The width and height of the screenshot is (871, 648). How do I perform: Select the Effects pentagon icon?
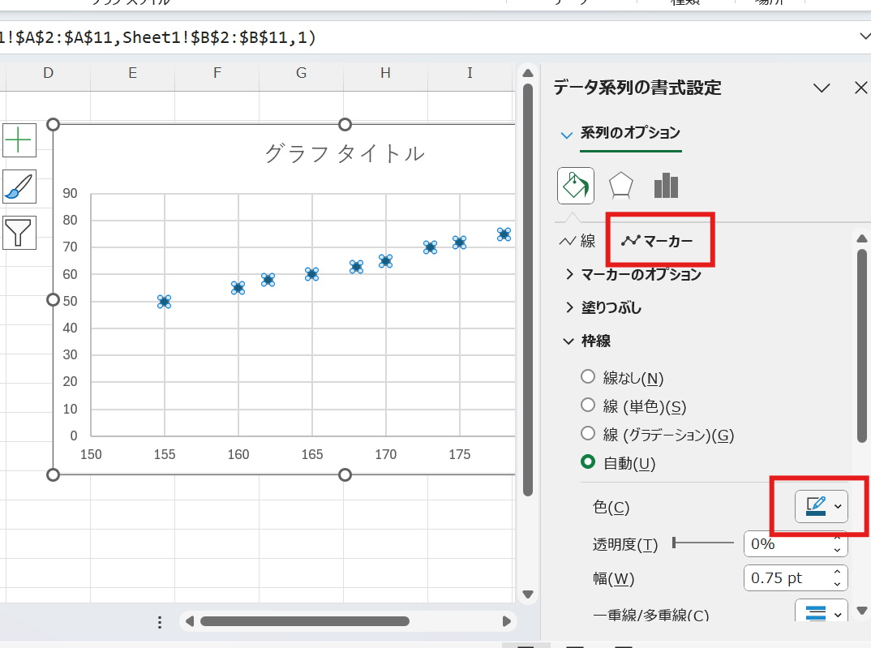(x=620, y=185)
